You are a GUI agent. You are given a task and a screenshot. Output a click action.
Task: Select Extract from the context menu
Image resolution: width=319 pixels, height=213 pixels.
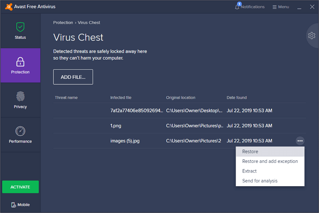click(270, 171)
